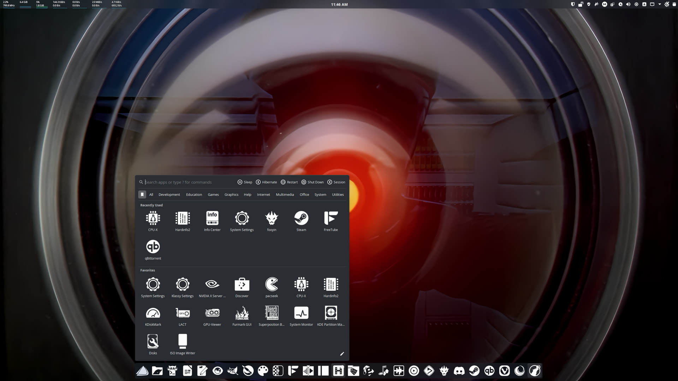Toggle the favorites bookmark view button

(142, 194)
